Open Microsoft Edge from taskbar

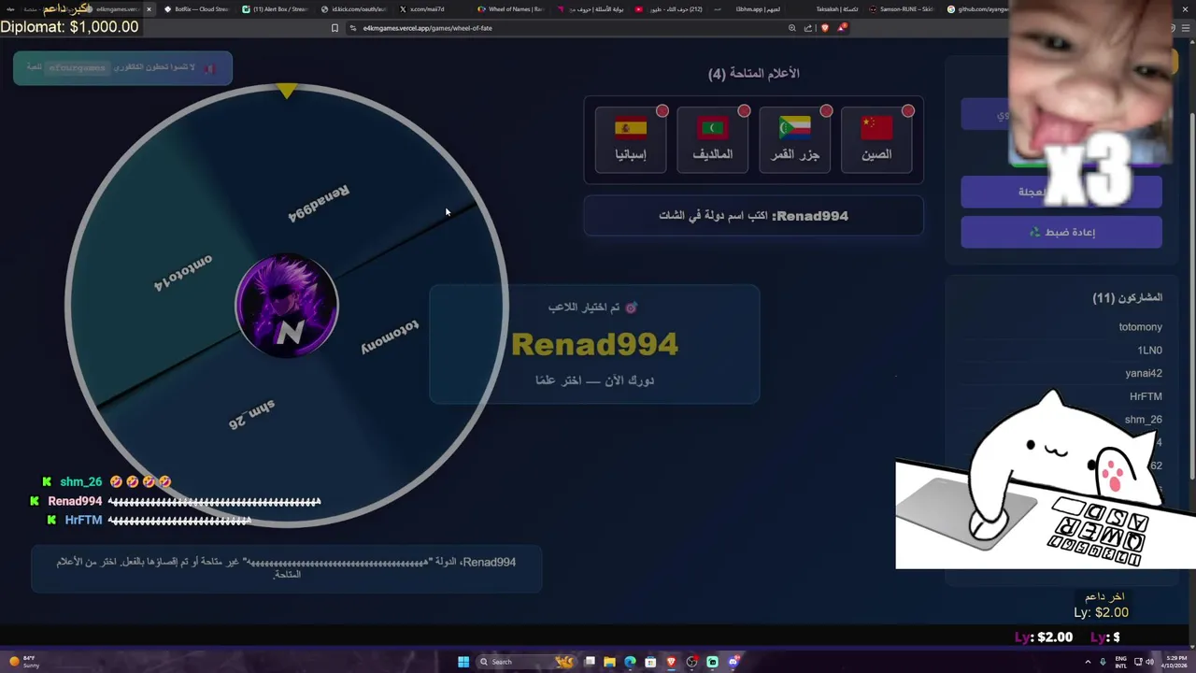pos(630,662)
